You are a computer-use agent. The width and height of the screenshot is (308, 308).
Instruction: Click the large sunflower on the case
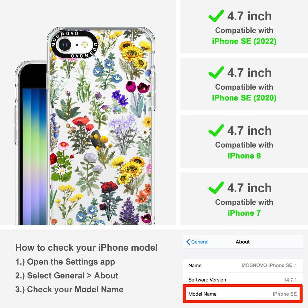132,53
